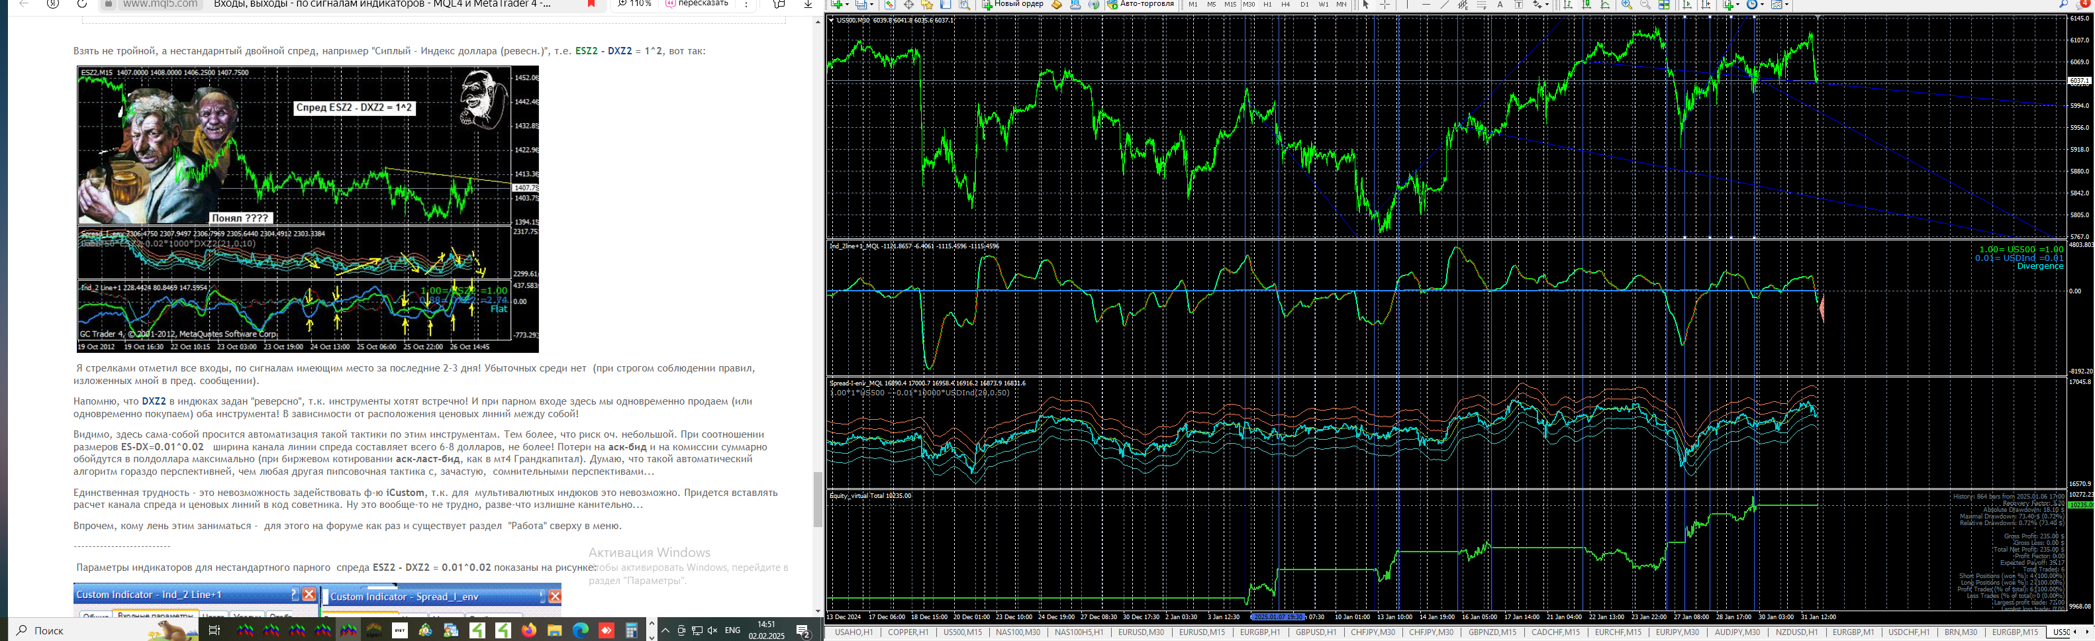Select the Crosshair tool

[x=1385, y=5]
